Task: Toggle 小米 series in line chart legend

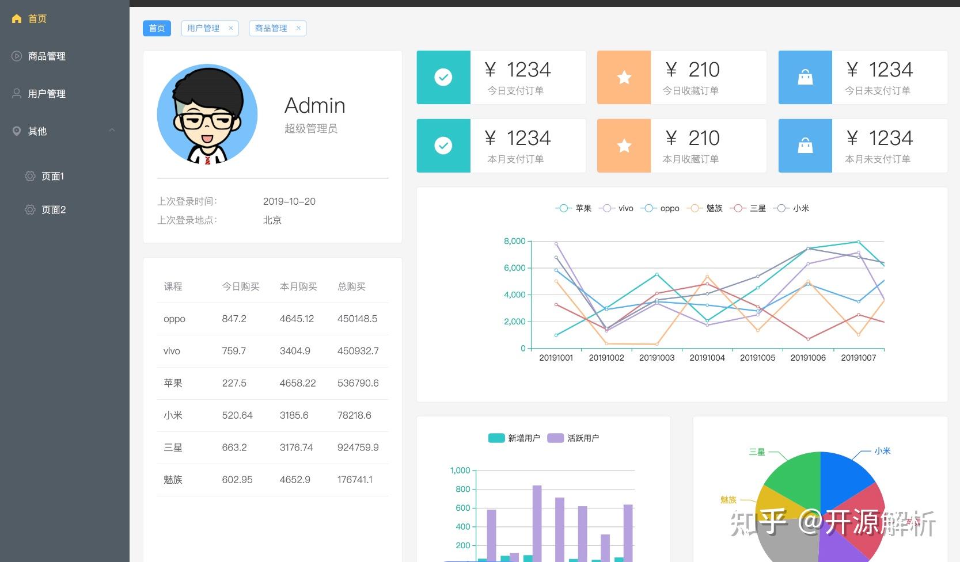Action: click(x=791, y=208)
